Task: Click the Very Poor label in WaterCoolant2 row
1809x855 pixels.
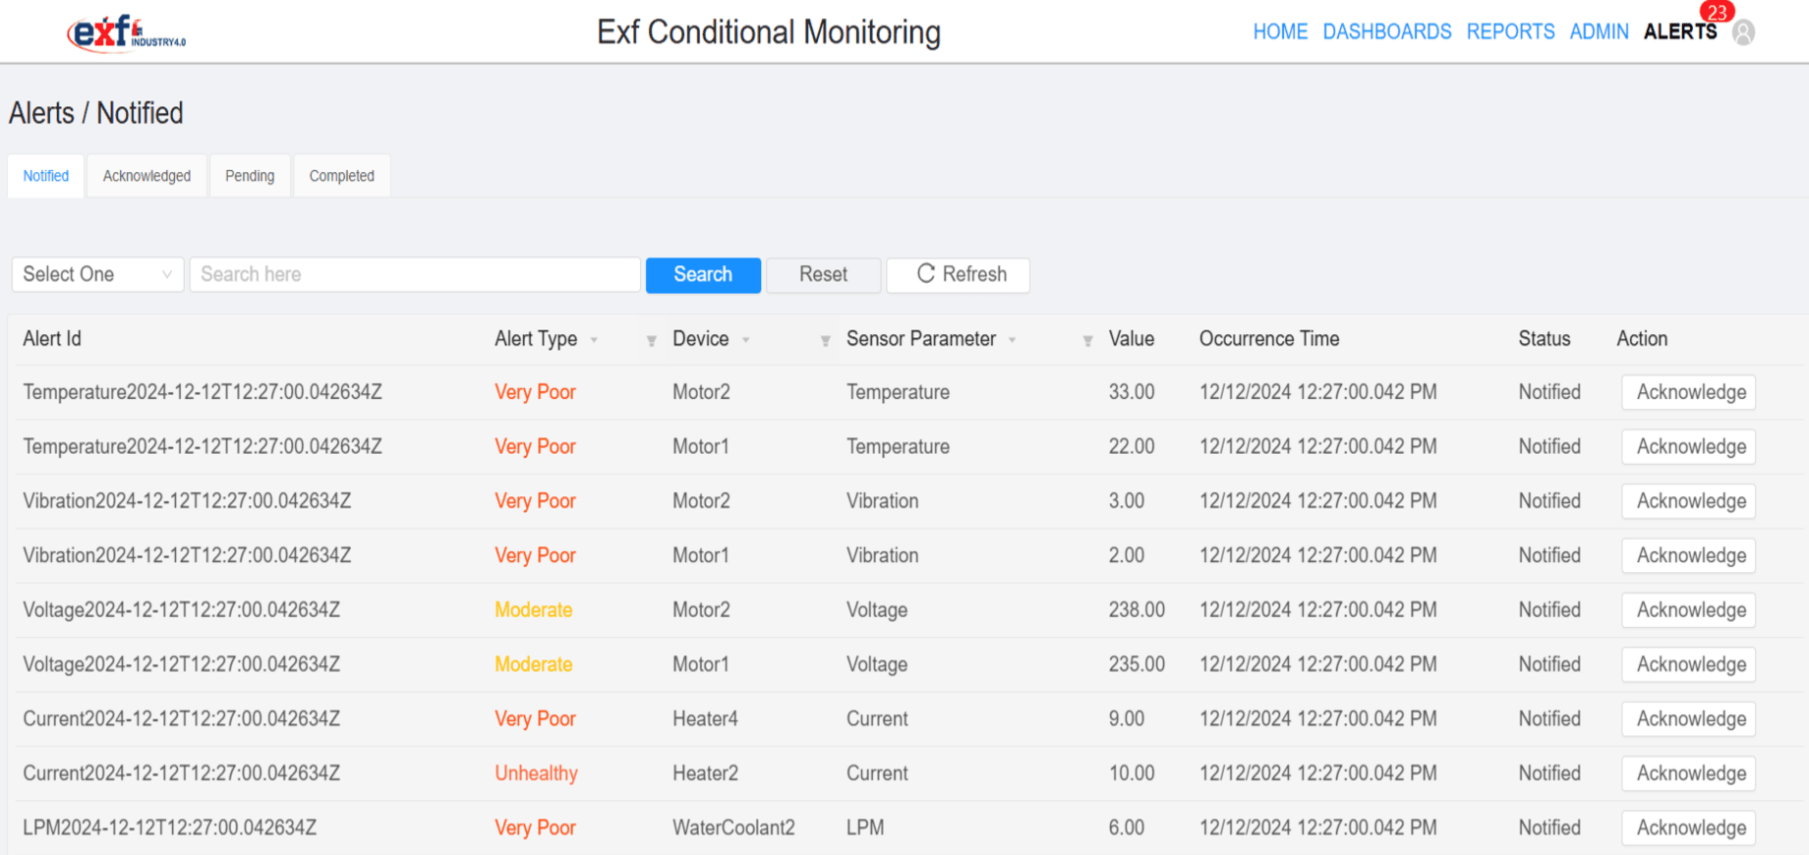Action: pos(535,827)
